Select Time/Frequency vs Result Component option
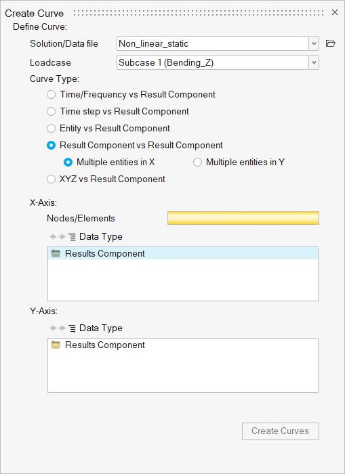Viewport: 345px width, 474px height. point(51,95)
